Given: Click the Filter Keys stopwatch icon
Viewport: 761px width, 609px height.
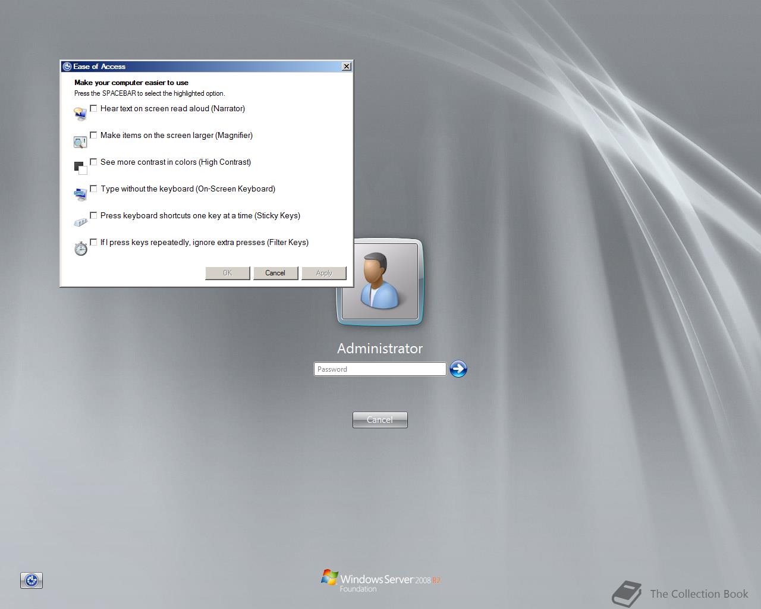Looking at the screenshot, I should pyautogui.click(x=81, y=249).
